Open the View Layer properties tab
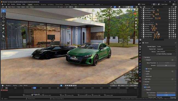This screenshot has width=178, height=101. coord(140,52)
